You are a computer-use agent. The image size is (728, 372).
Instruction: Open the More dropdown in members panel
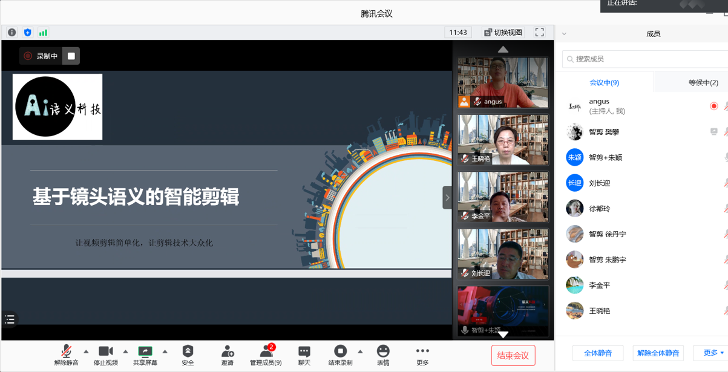[713, 353]
